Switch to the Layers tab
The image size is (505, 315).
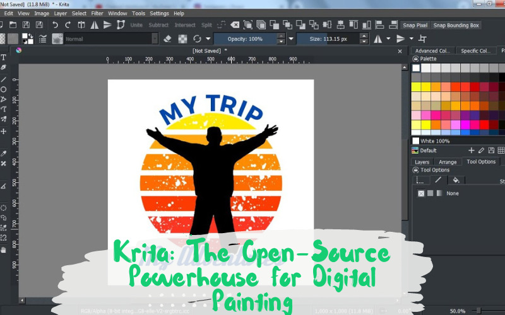[x=422, y=162]
